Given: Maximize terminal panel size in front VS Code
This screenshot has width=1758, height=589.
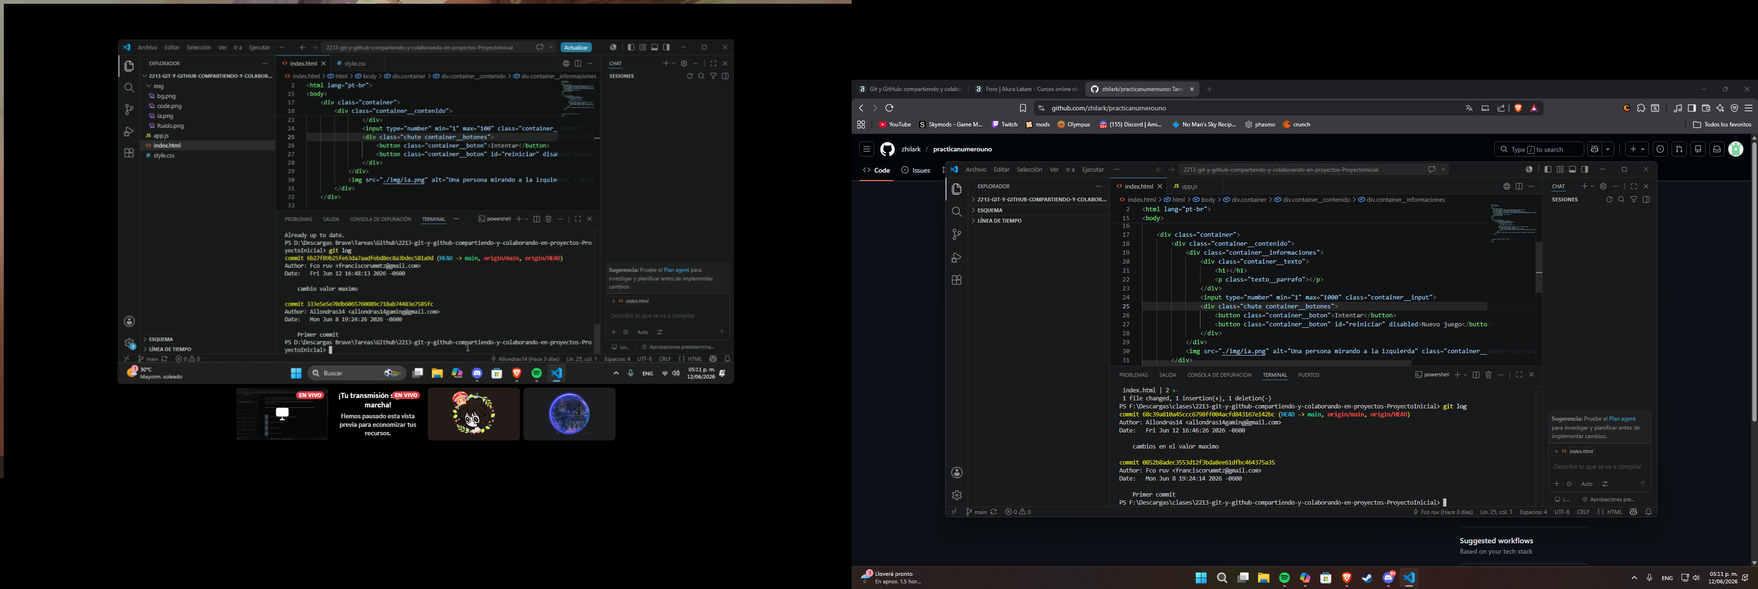Looking at the screenshot, I should pos(1519,375).
